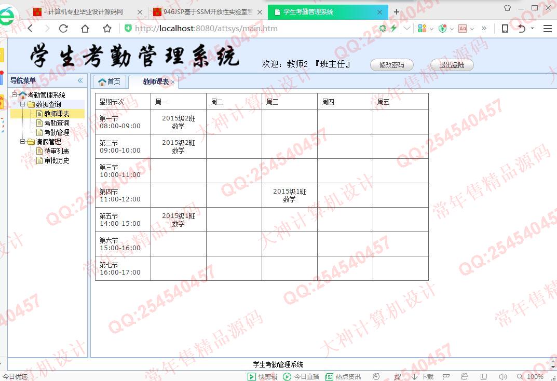Screen dimensions: 557x381
Task: Click the 第三节 10:00-11:00 row label
Action: click(x=123, y=170)
